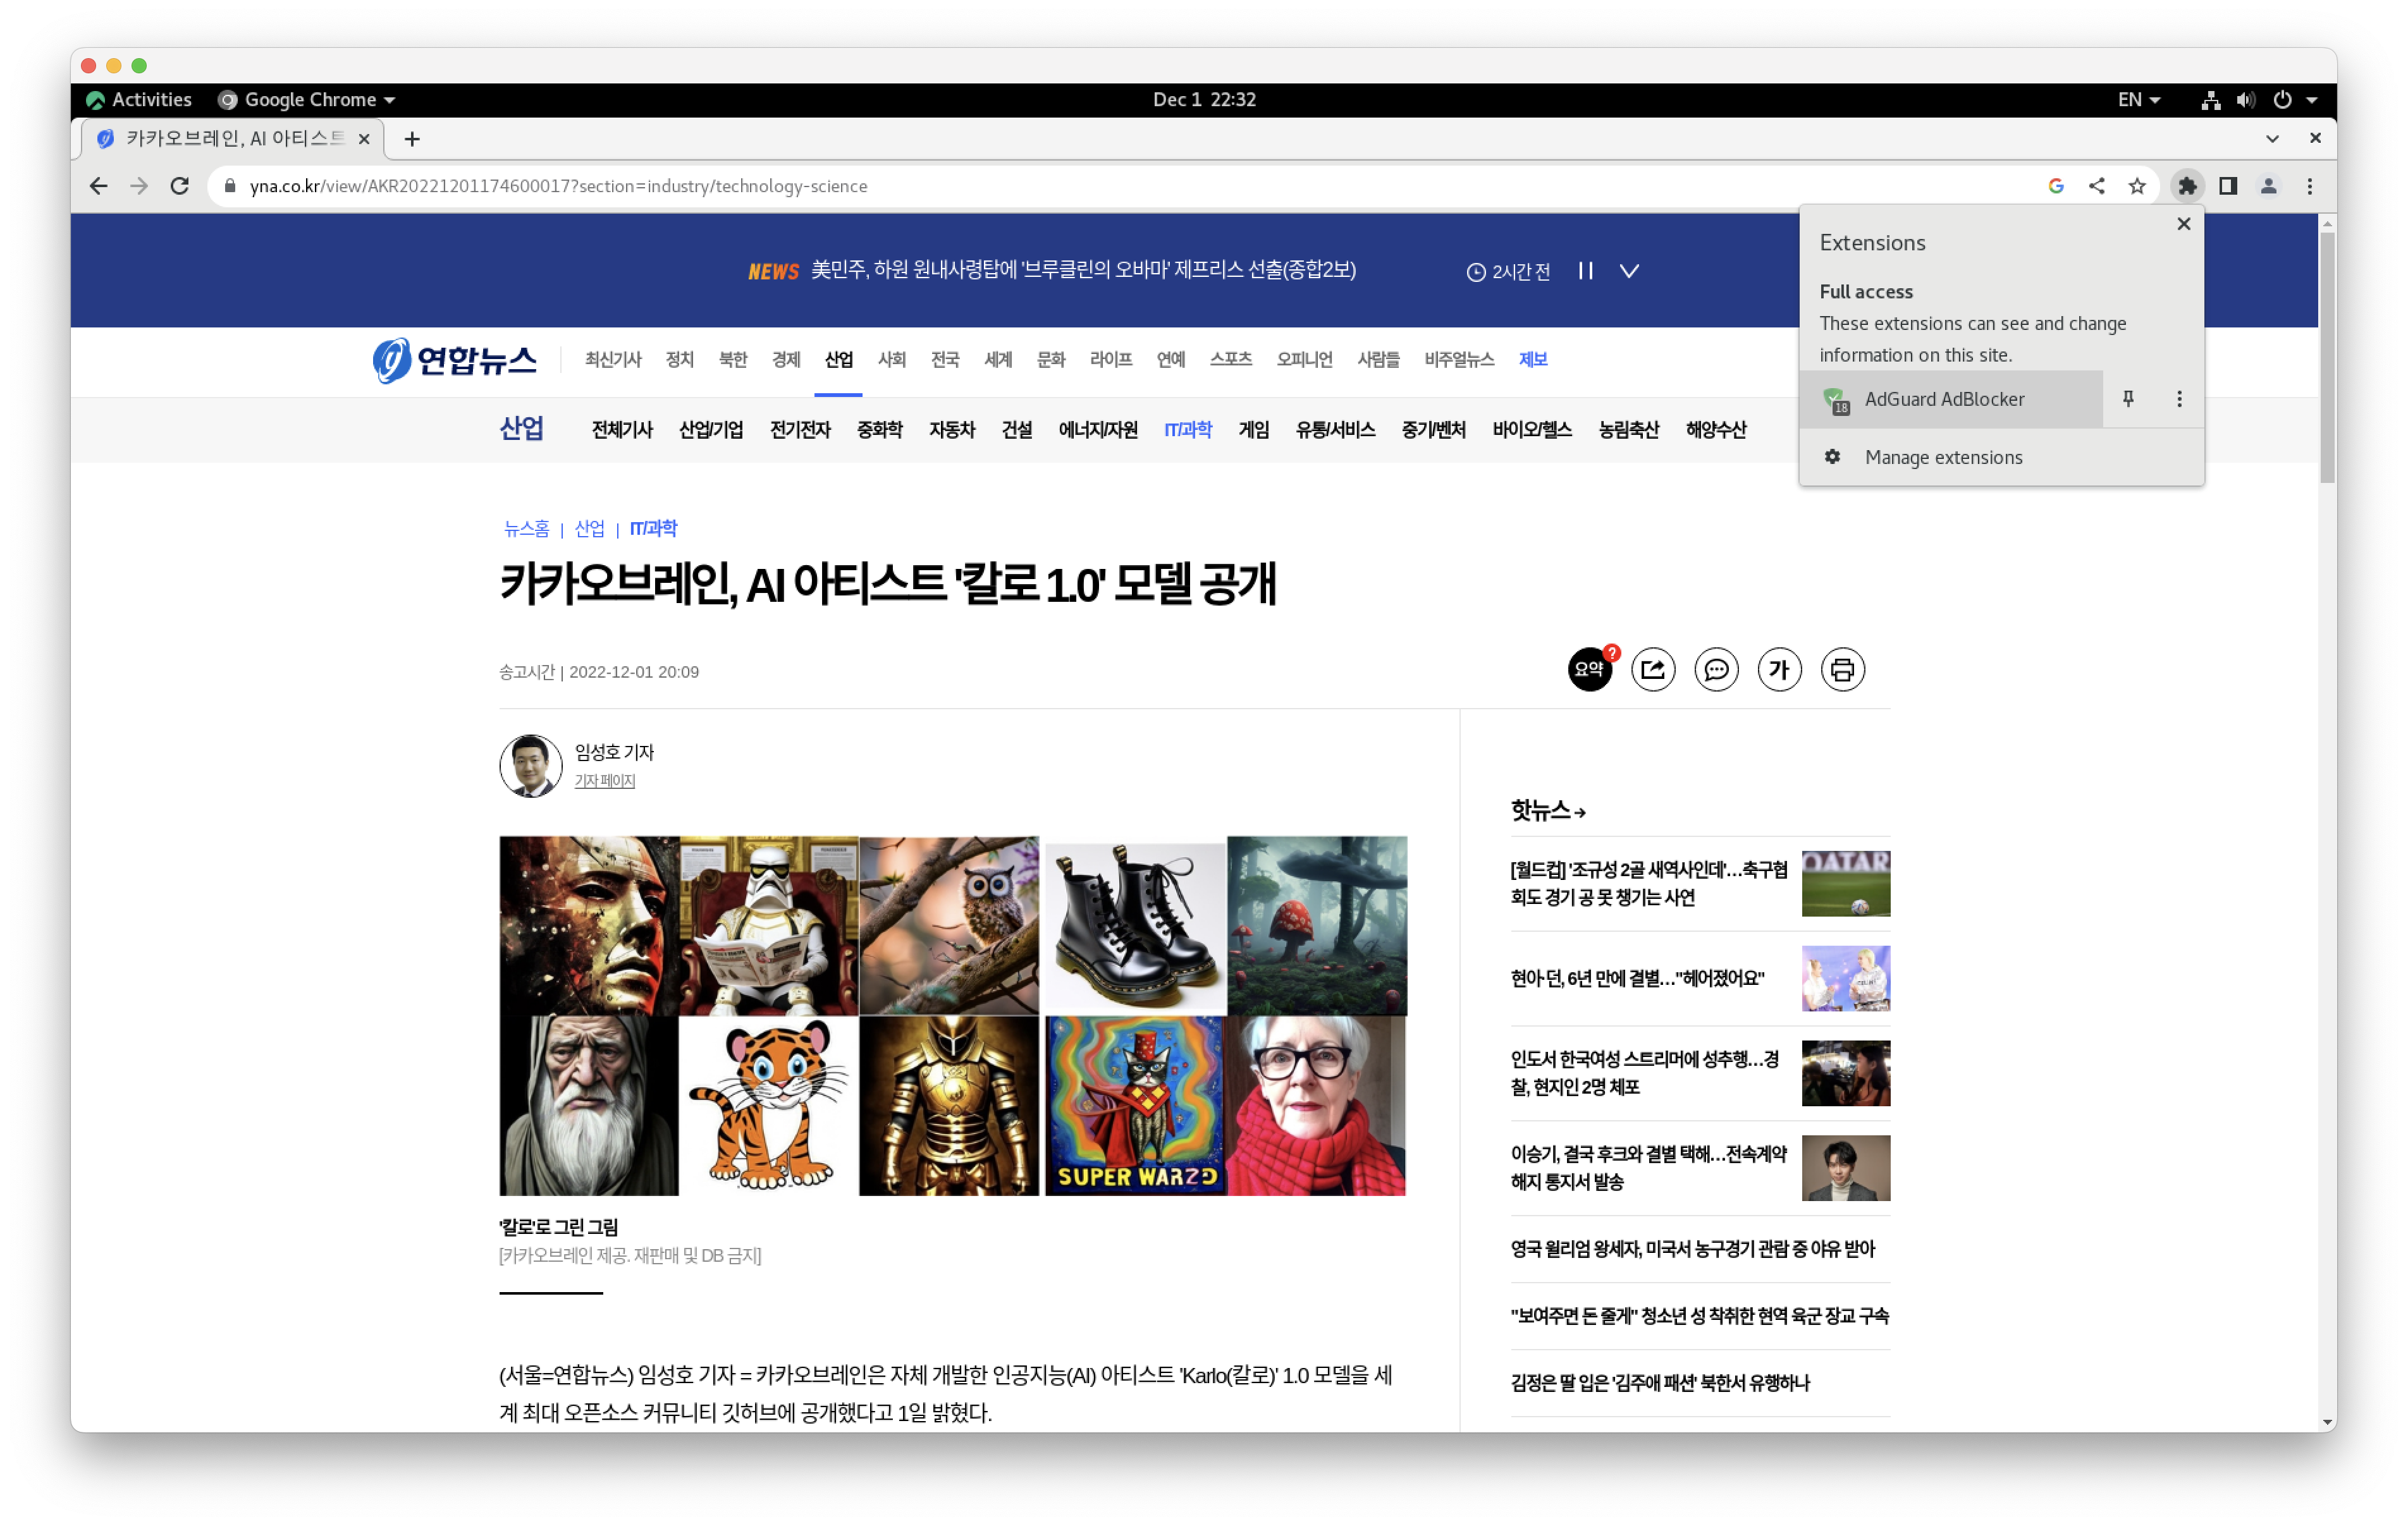Open AdGuard AdBlocker extension
The width and height of the screenshot is (2408, 1526).
(1951, 399)
